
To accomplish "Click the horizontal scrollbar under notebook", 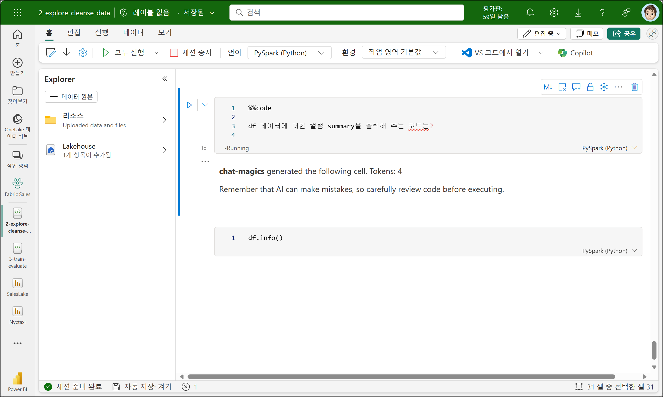I will point(401,376).
